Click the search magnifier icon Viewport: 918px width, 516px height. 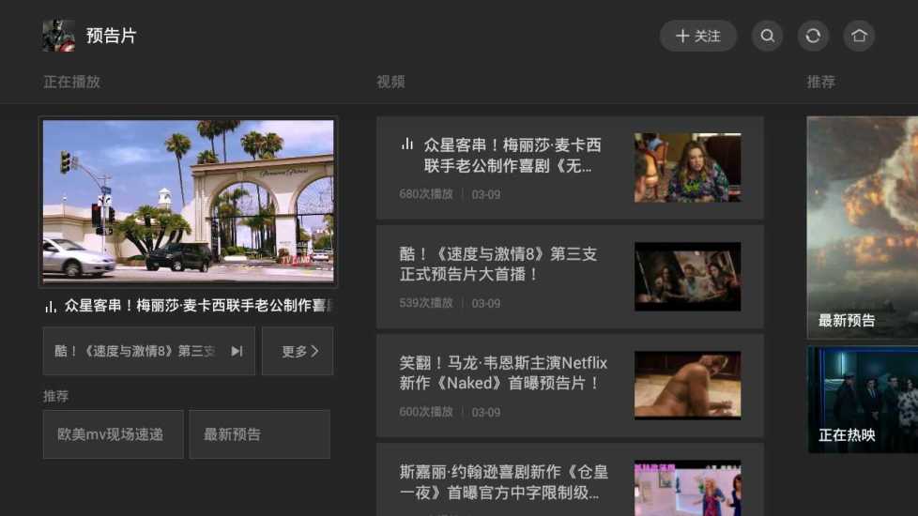pyautogui.click(x=767, y=36)
